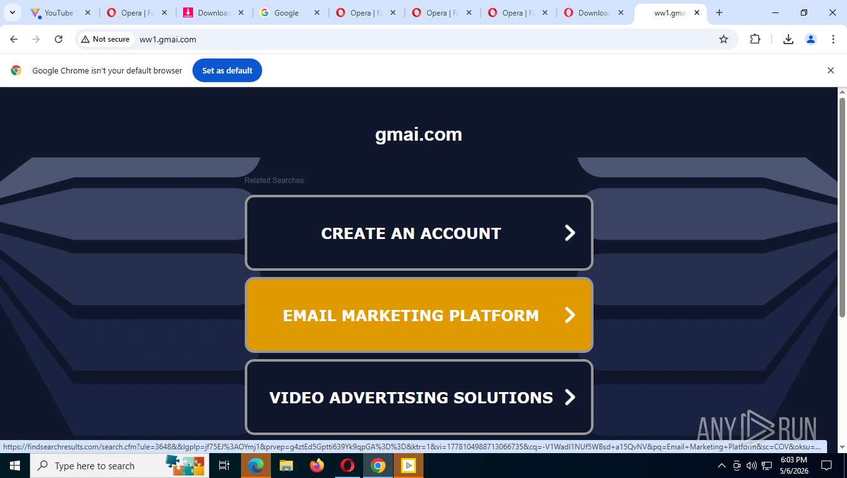Open a new browser tab

coord(719,12)
